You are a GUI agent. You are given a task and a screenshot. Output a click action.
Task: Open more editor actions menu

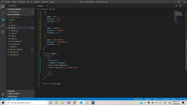coord(184,6)
